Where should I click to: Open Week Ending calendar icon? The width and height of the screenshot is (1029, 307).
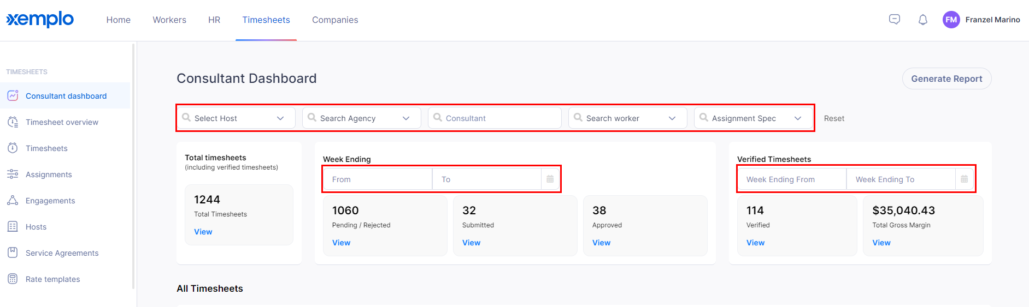(x=550, y=179)
